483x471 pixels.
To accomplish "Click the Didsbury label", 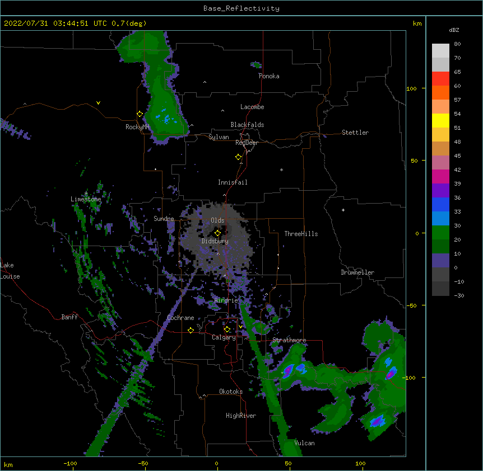I will pos(215,241).
